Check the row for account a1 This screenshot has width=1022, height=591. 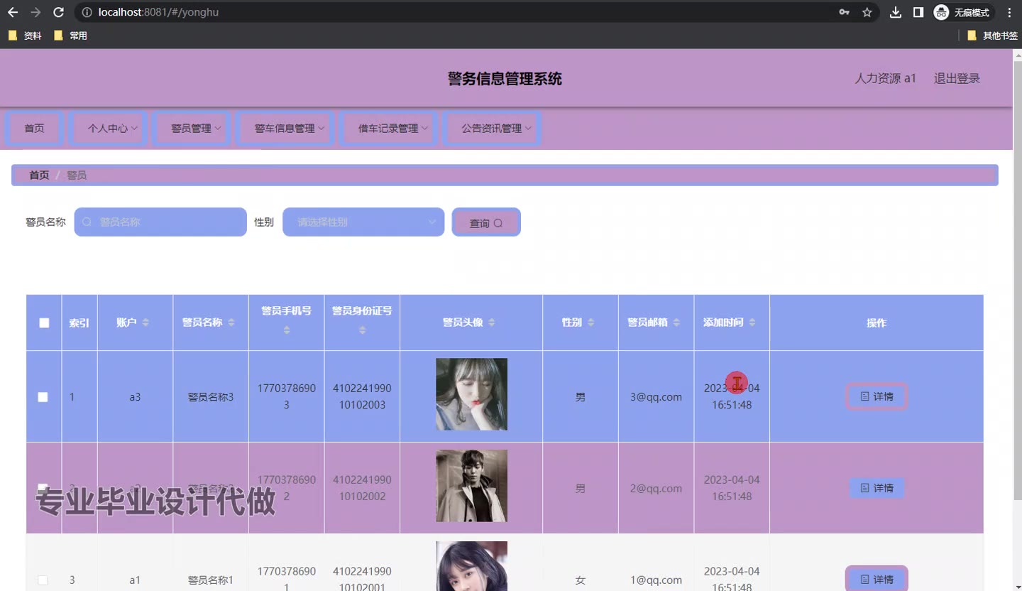(43, 580)
